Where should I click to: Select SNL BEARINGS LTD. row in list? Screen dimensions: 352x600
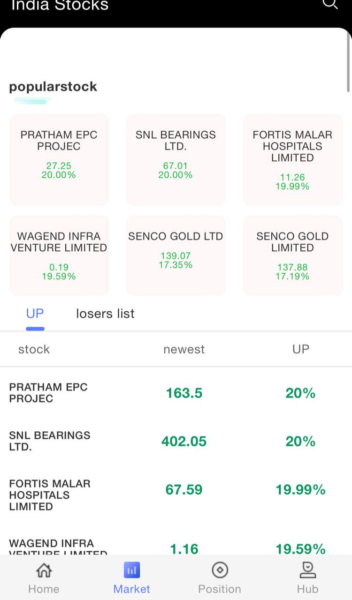tap(176, 441)
